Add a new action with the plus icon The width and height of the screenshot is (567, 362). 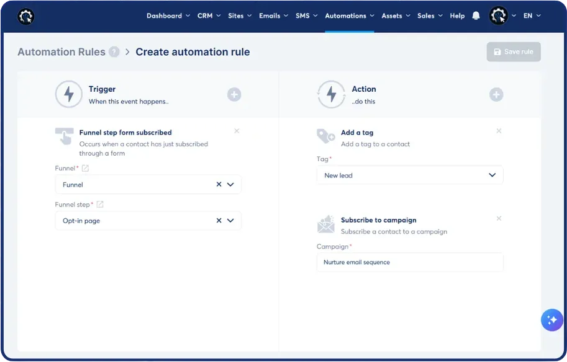click(x=496, y=95)
